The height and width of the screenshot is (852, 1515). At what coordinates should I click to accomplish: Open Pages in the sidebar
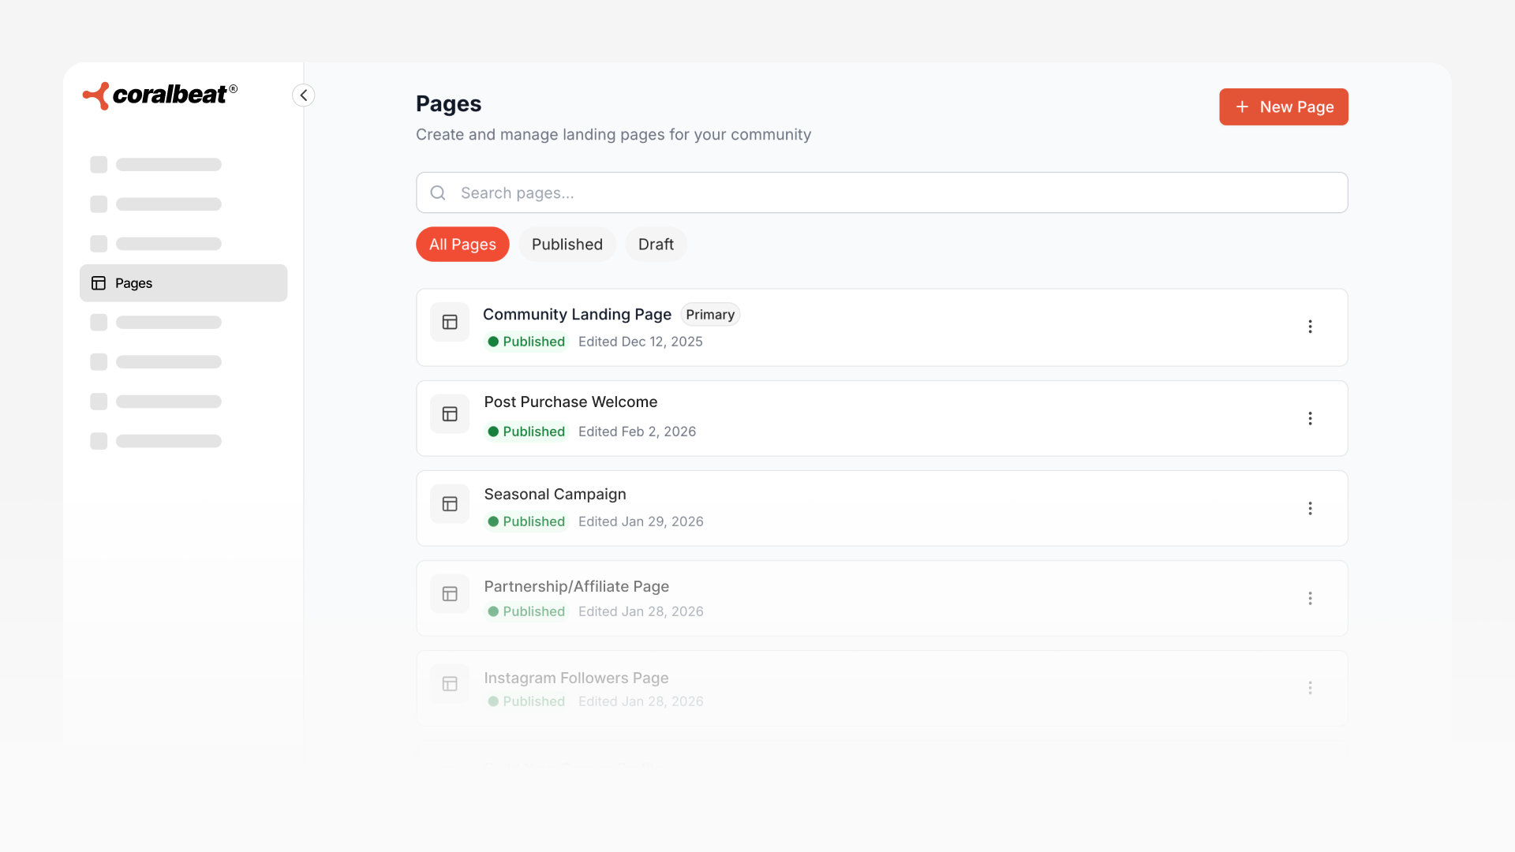point(183,283)
